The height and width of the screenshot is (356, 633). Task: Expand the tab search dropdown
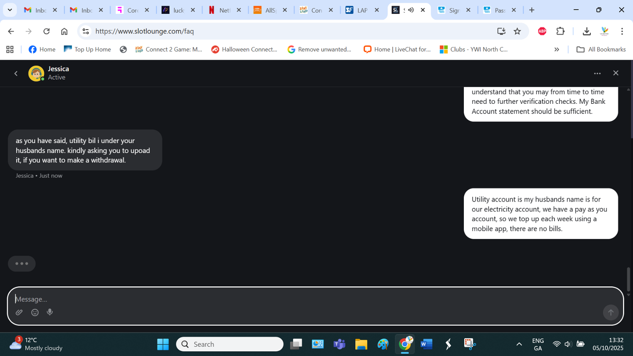(10, 10)
